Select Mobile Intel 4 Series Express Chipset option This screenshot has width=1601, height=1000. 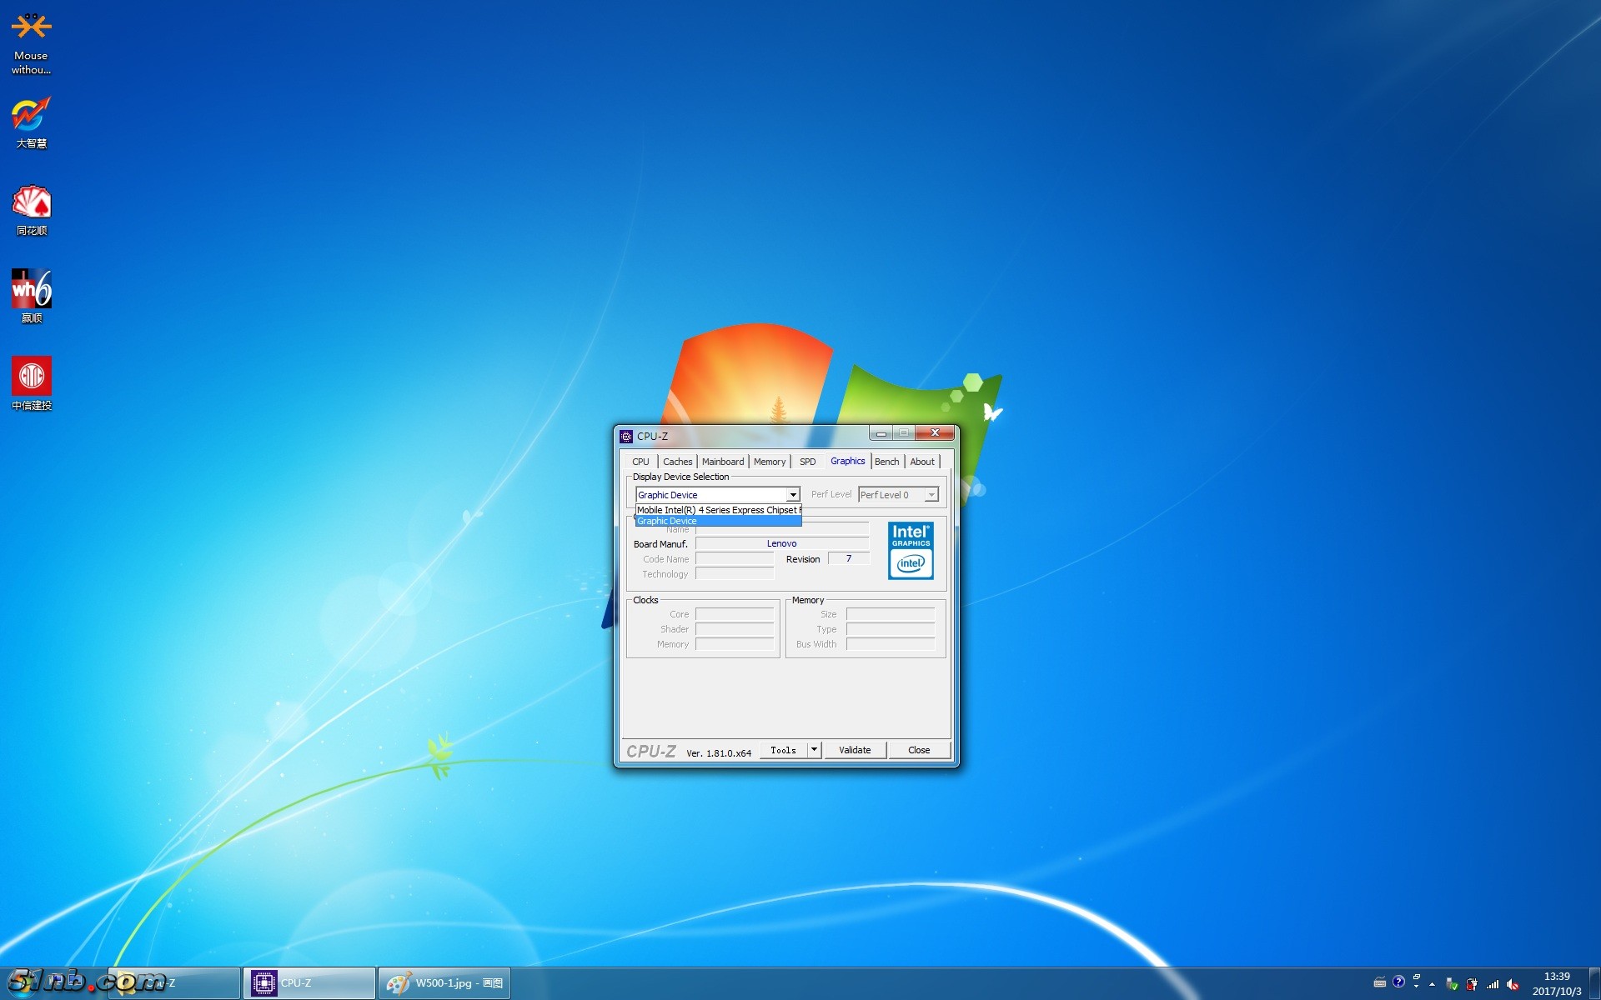point(718,510)
